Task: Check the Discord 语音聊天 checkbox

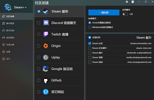Action: (x=38, y=23)
